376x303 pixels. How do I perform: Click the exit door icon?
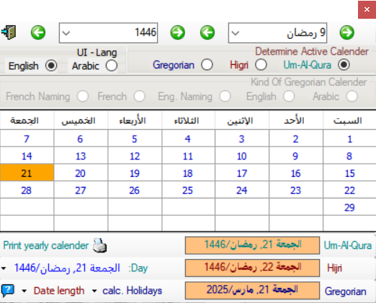[x=9, y=32]
